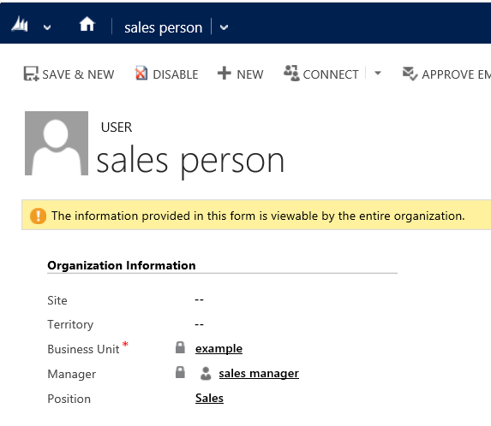Screen dimensions: 491x426
Task: Click the Organization Information section header
Action: [122, 266]
